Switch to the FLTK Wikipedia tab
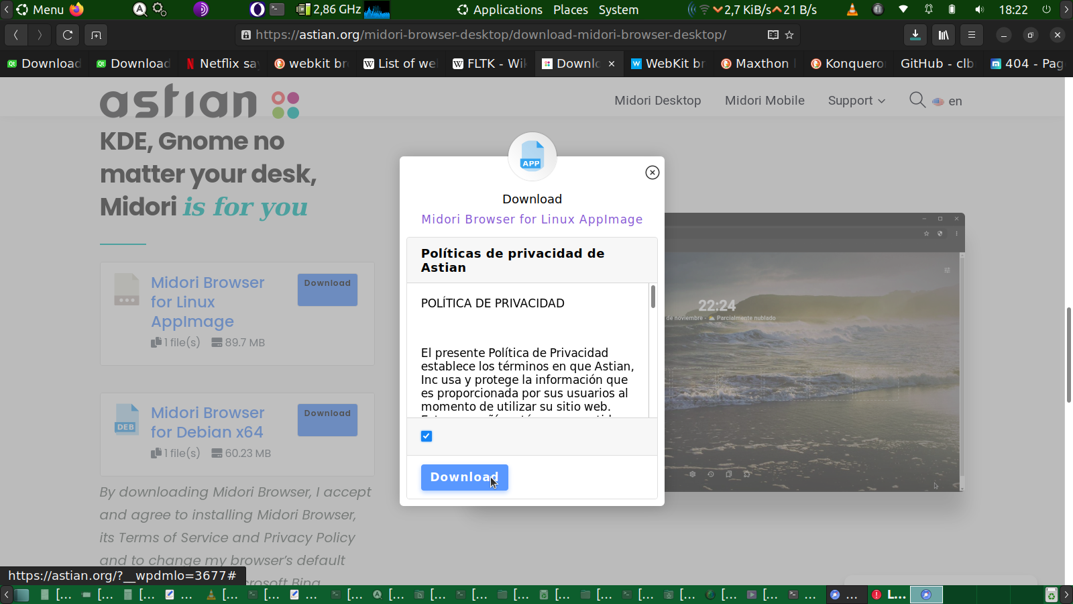1073x604 pixels. coord(490,64)
